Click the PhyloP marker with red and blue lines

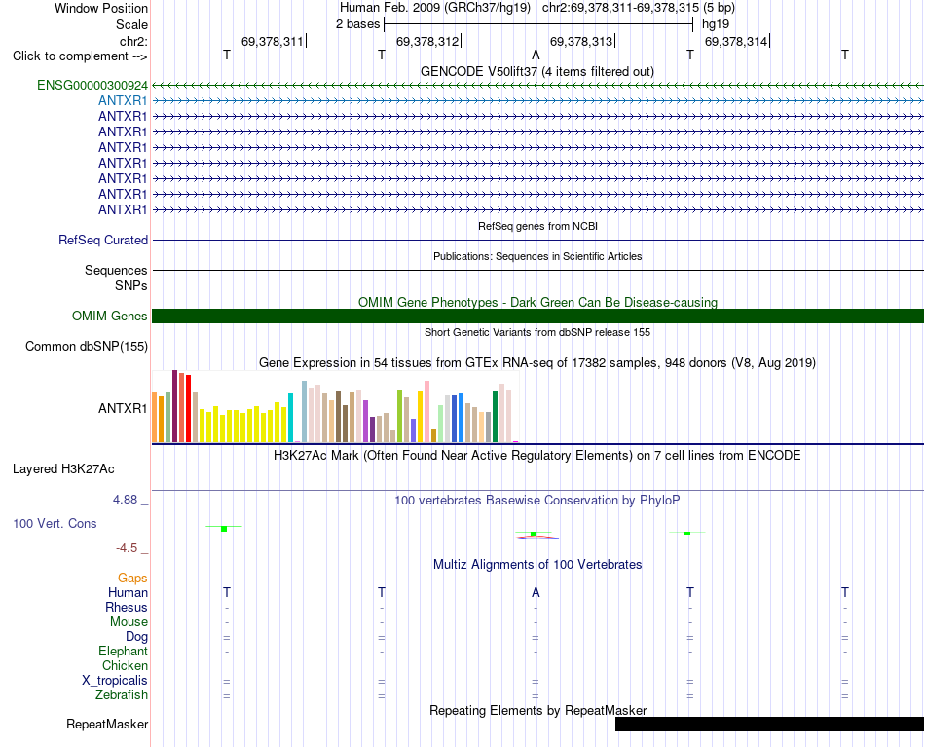[536, 536]
